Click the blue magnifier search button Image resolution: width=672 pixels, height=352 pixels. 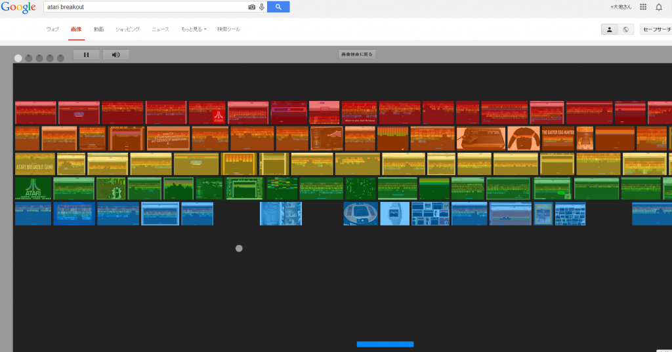(278, 7)
